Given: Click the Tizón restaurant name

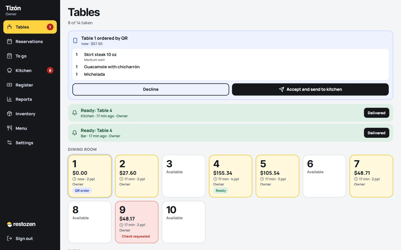Looking at the screenshot, I should (x=13, y=8).
